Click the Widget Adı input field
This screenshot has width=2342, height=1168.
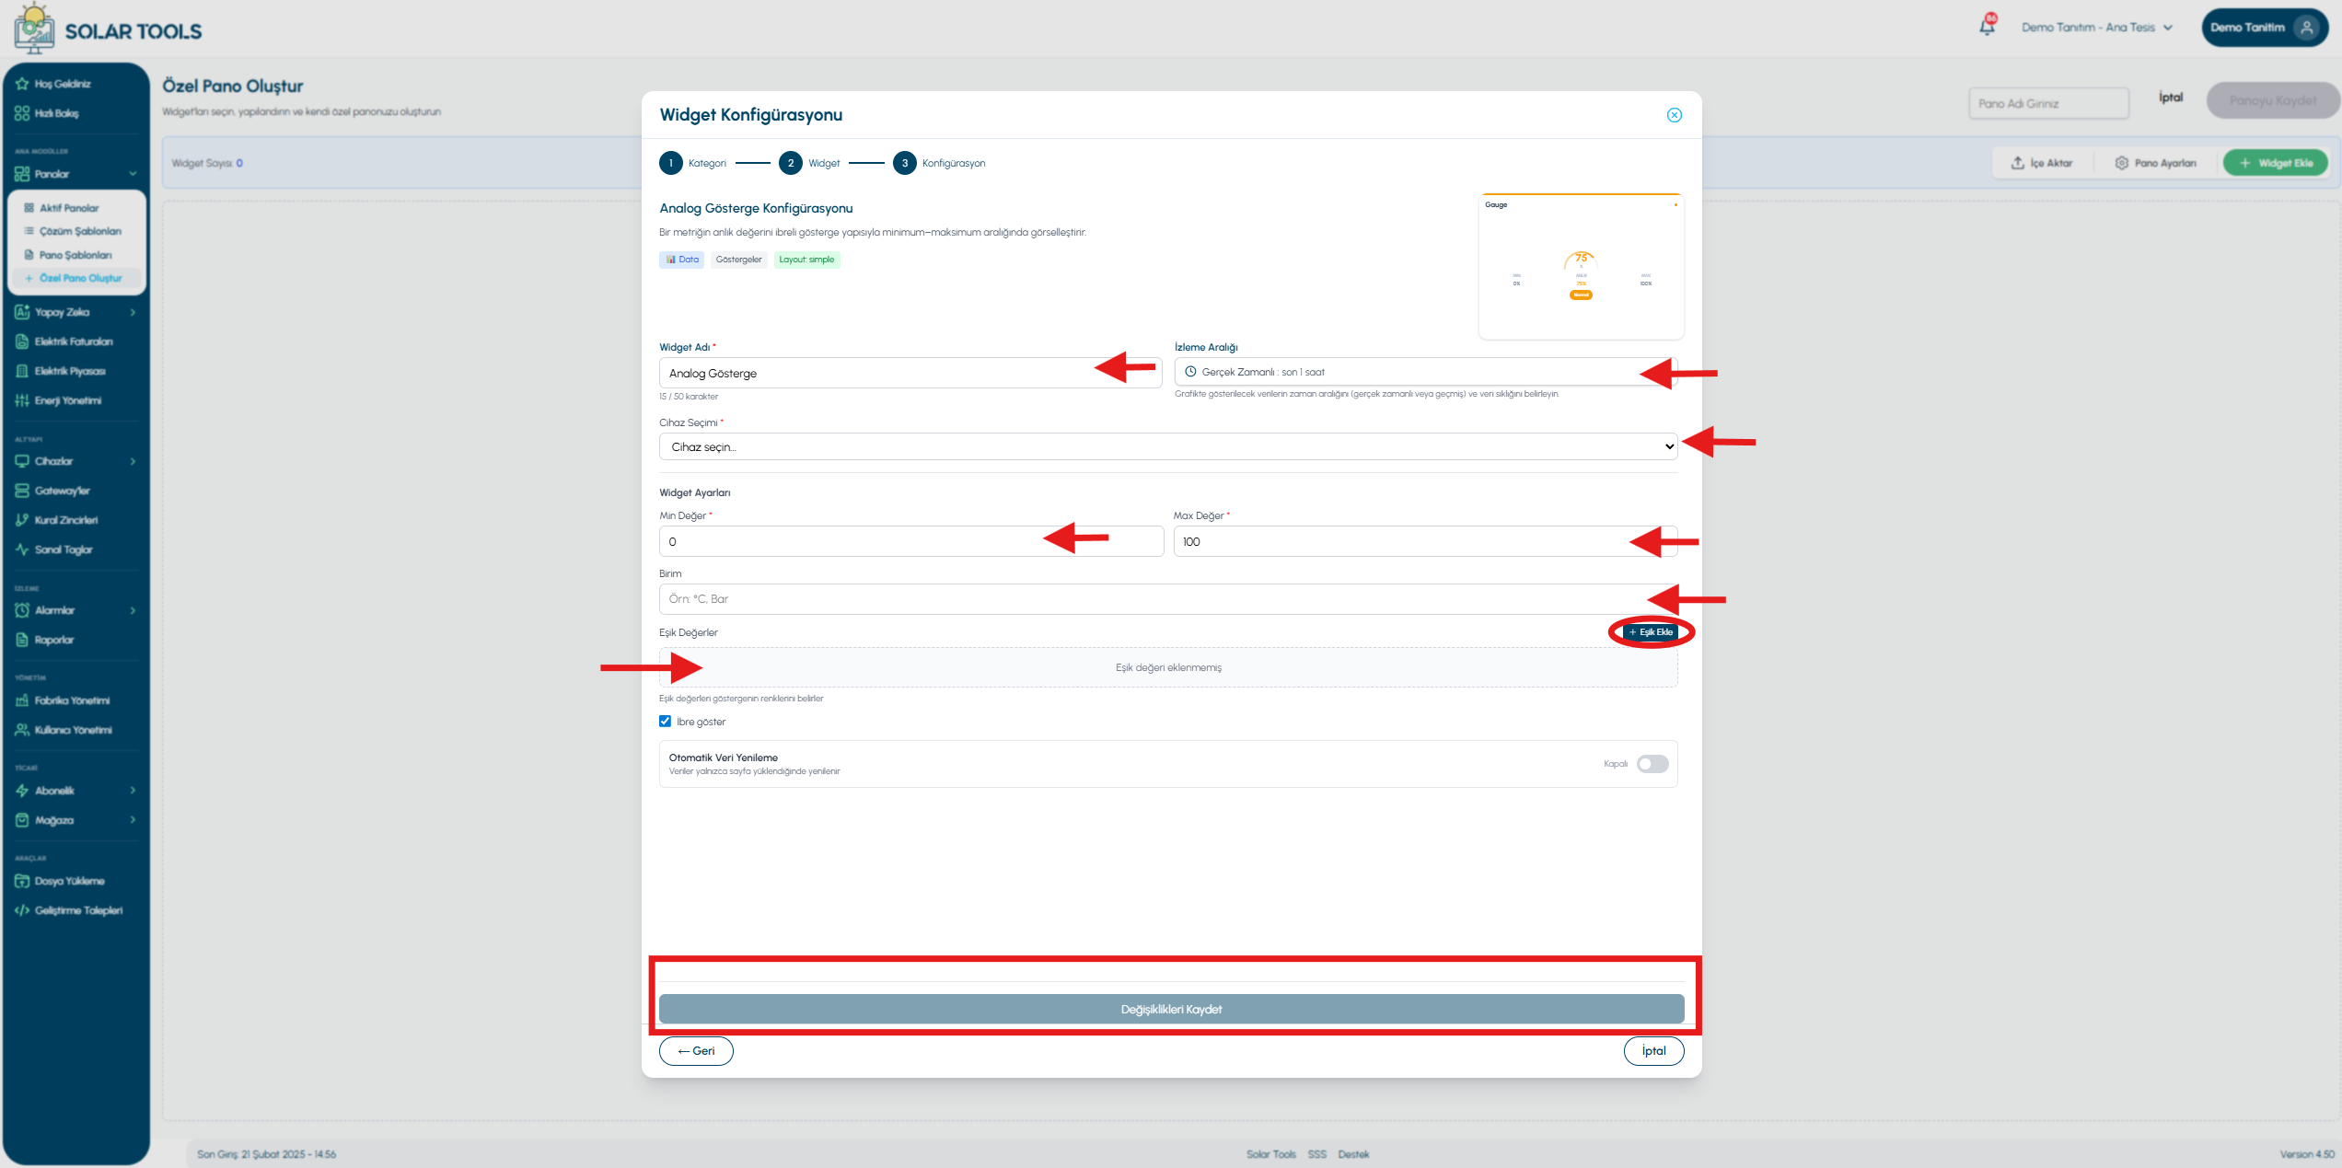point(910,373)
